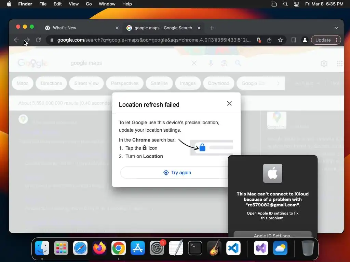
Task: Share this page from the address bar
Action: coord(269,40)
